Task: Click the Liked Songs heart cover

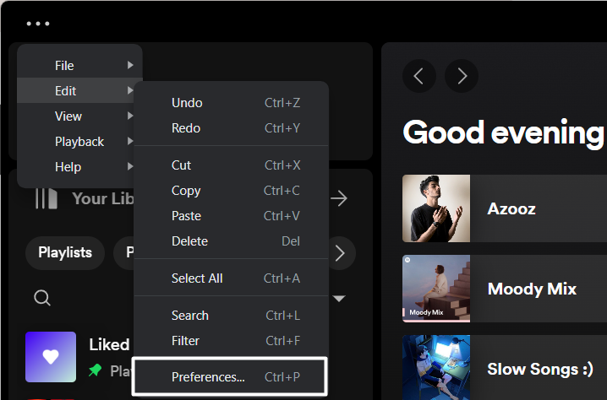Action: point(51,357)
